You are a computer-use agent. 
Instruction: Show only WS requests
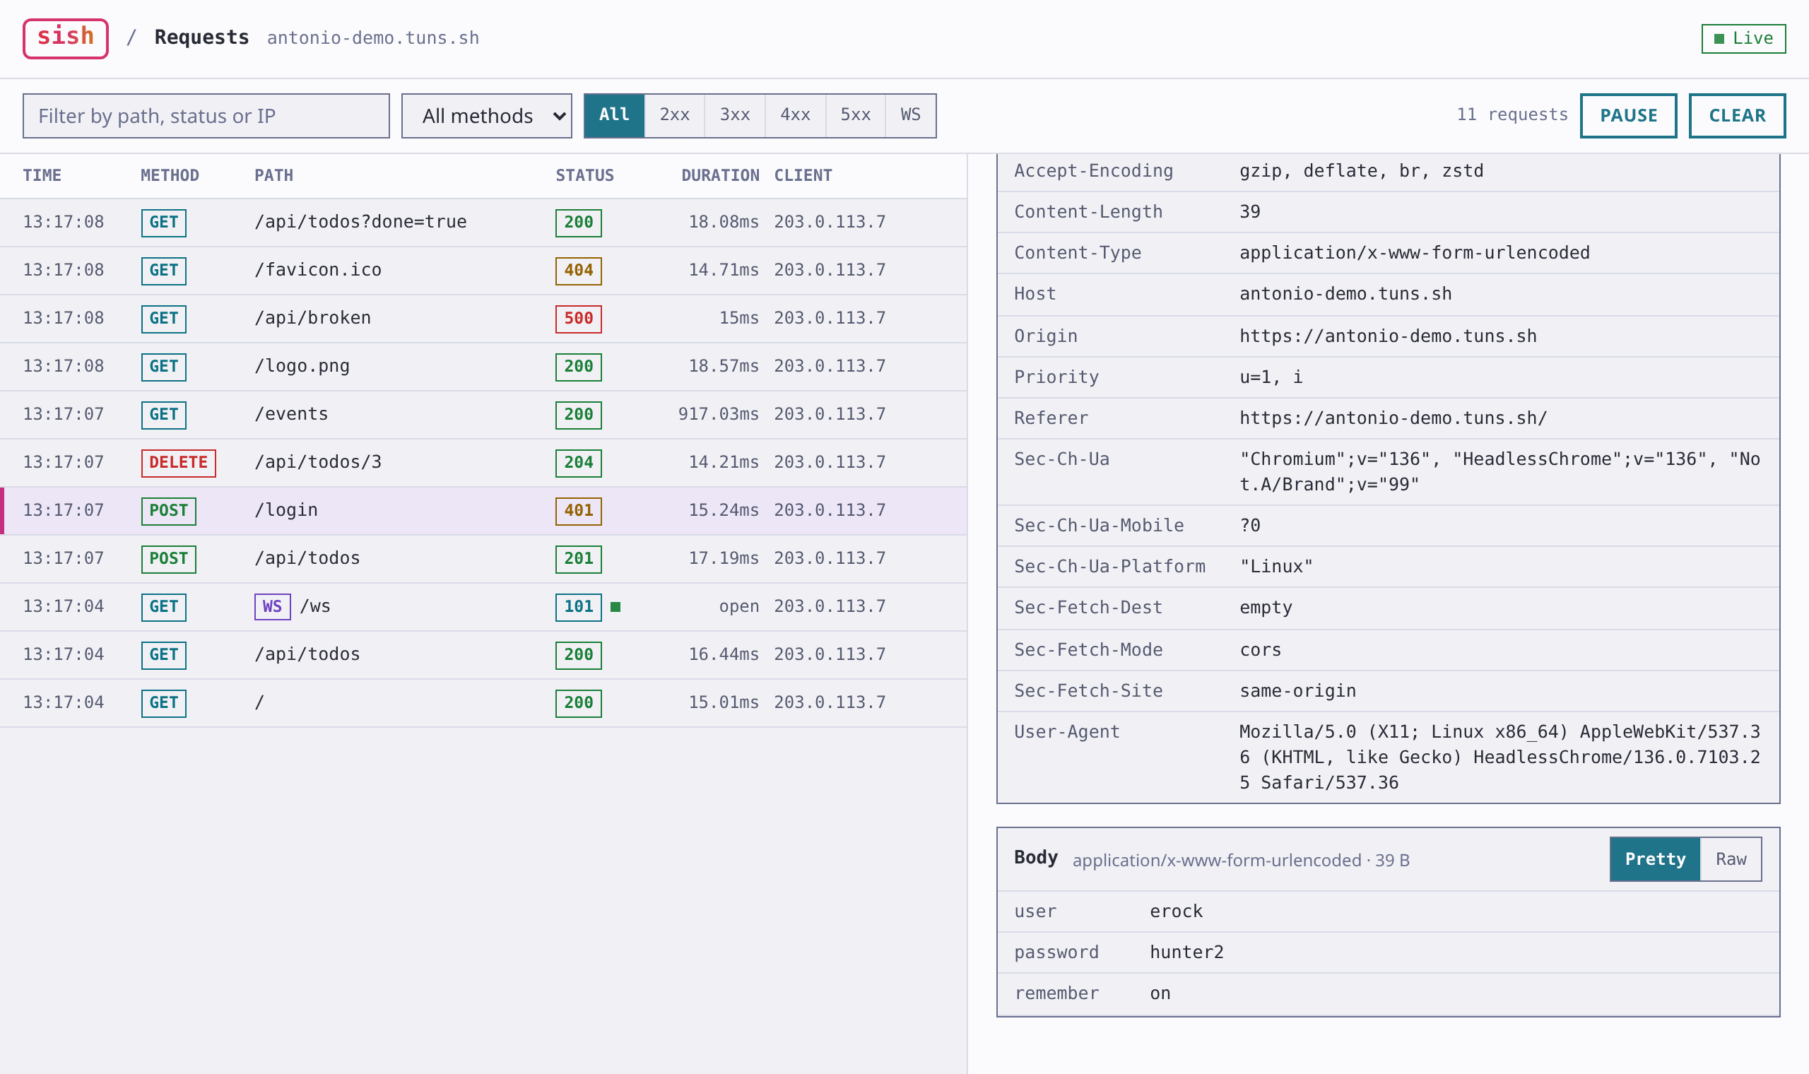(x=910, y=115)
